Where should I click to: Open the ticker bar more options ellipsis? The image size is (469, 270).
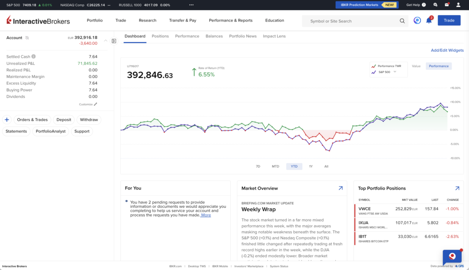(x=191, y=5)
